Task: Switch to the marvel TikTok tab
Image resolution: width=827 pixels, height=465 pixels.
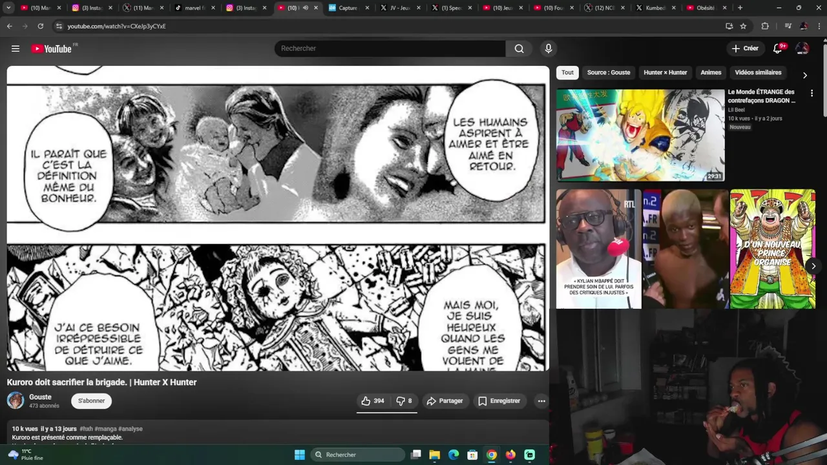Action: 194,8
